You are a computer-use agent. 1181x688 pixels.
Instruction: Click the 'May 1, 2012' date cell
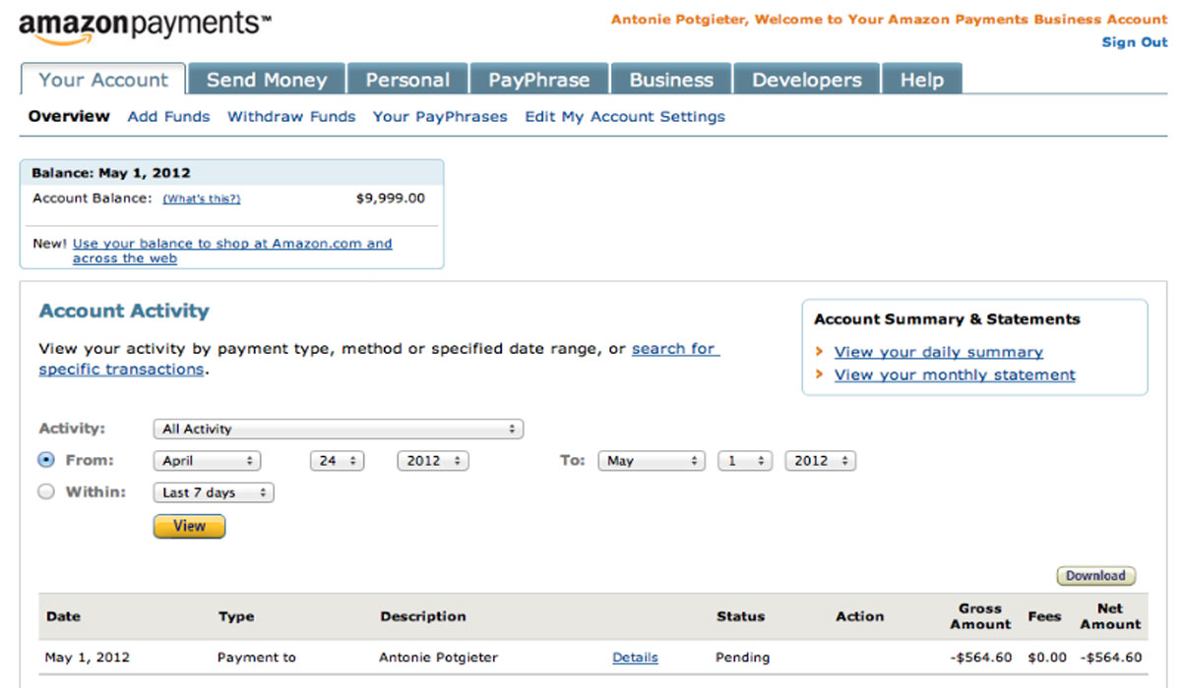pyautogui.click(x=88, y=658)
